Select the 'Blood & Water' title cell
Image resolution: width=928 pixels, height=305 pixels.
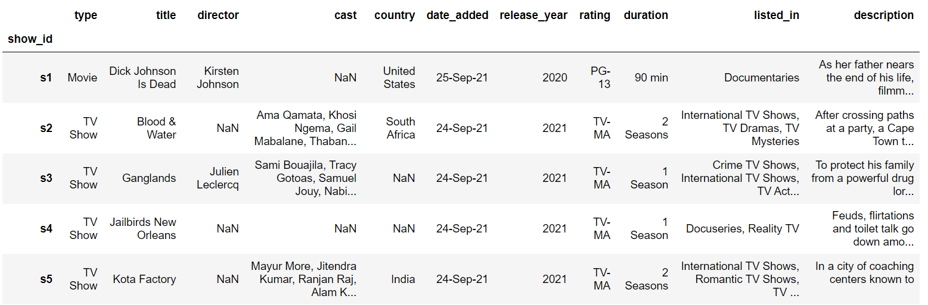157,128
